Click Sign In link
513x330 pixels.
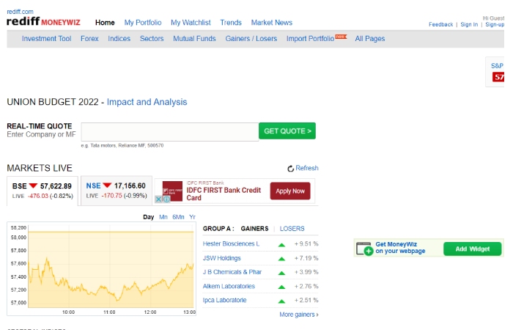[469, 24]
